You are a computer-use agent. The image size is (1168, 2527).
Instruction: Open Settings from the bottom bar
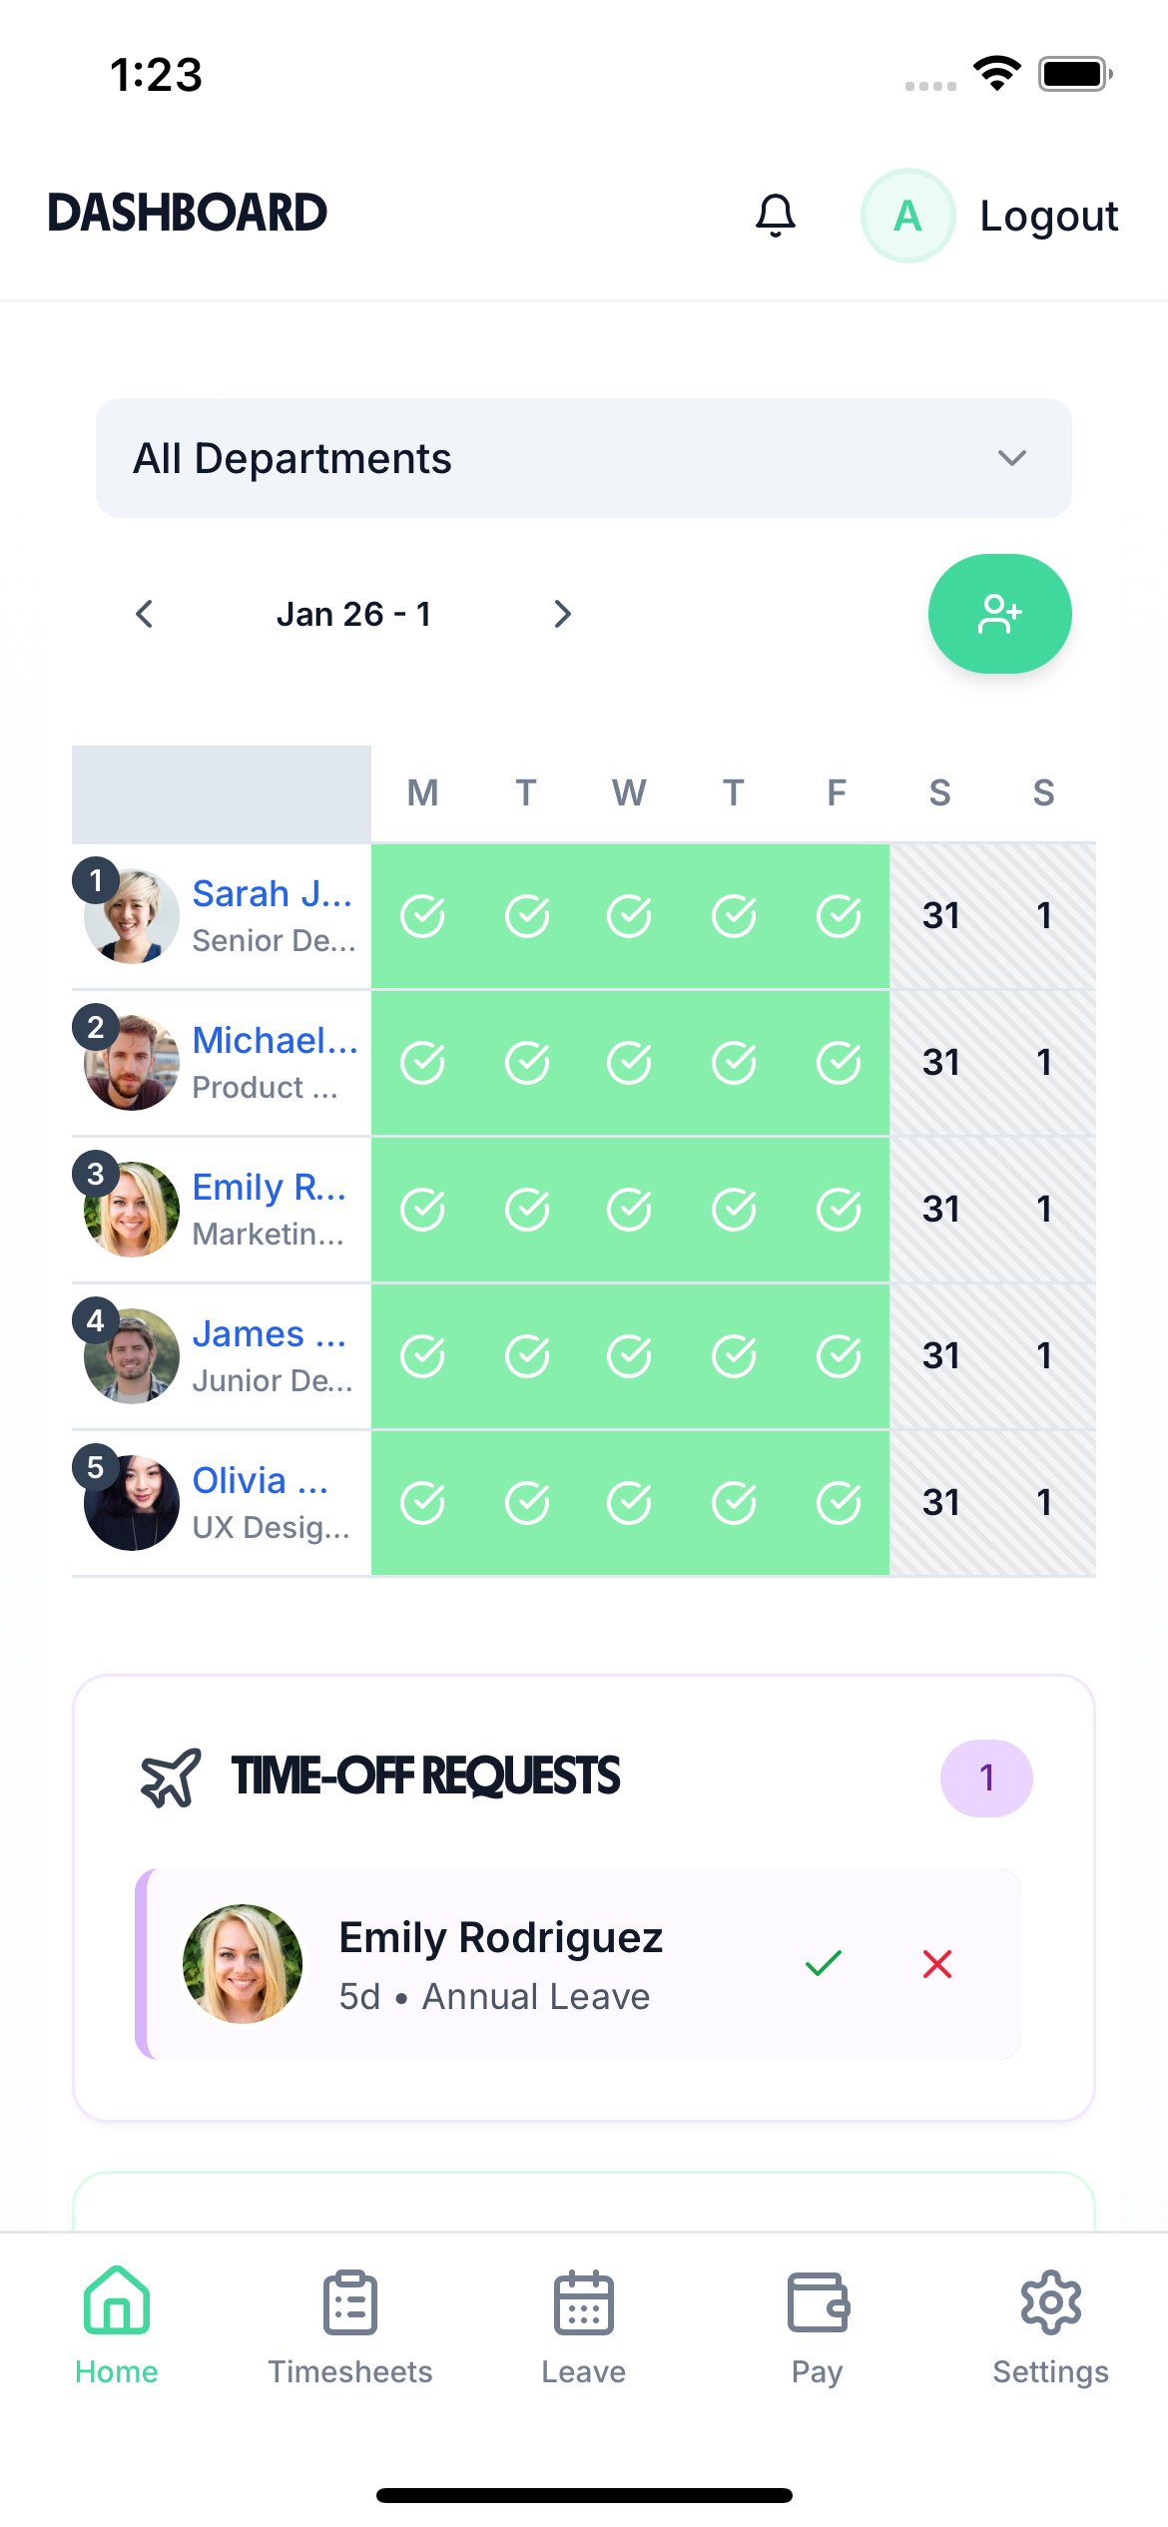click(1050, 2327)
